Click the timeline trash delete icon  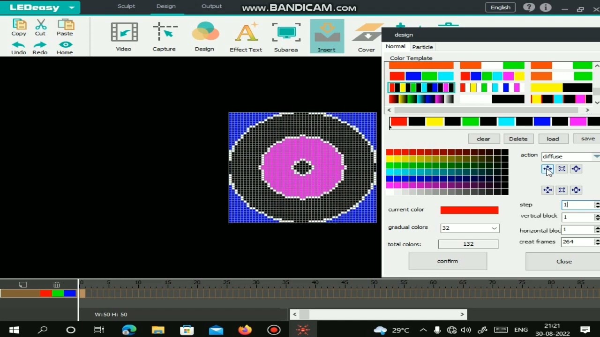coord(57,285)
